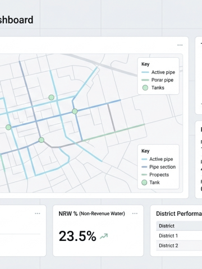Select the tank marker on the left edge
202x269 pixels.
[8, 127]
